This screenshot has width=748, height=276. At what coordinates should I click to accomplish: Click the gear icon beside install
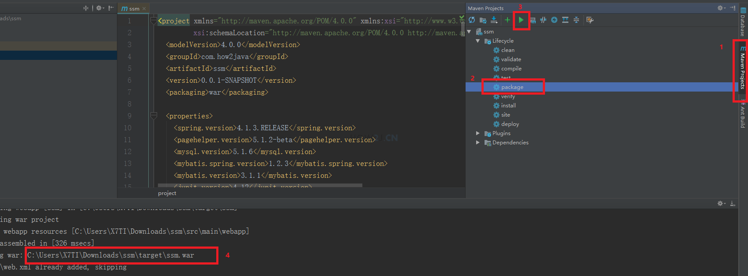pos(496,106)
